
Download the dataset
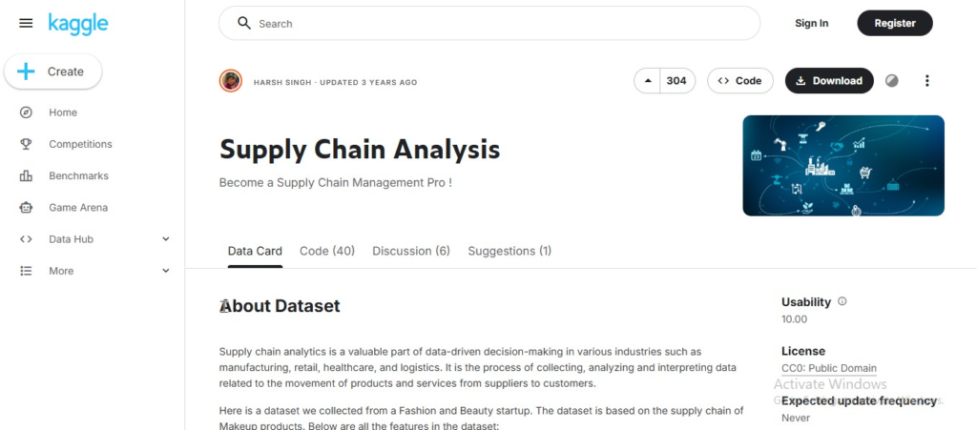tap(828, 81)
